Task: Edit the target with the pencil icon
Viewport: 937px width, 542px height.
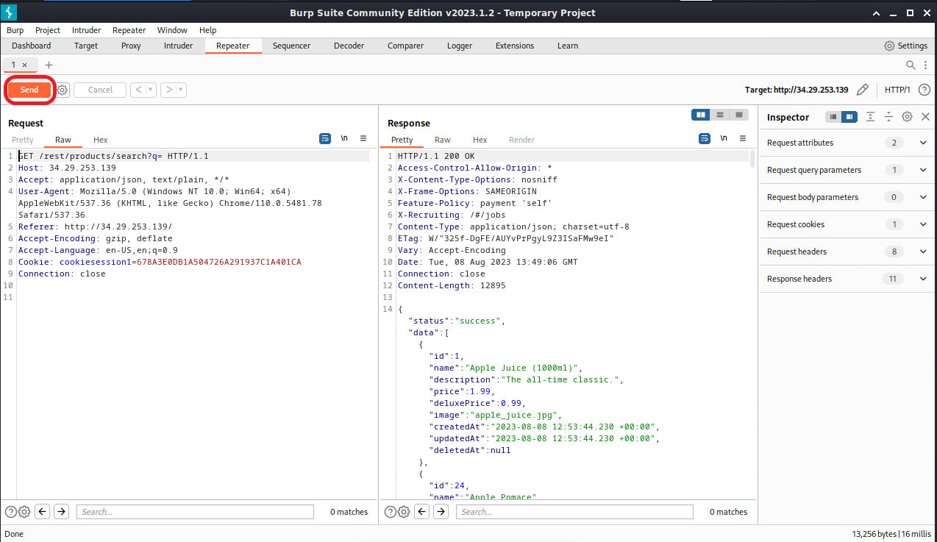Action: [863, 90]
